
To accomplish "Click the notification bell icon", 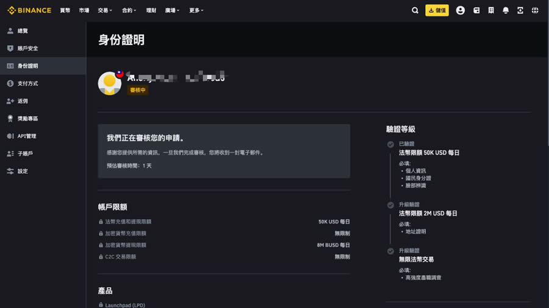I will (506, 10).
